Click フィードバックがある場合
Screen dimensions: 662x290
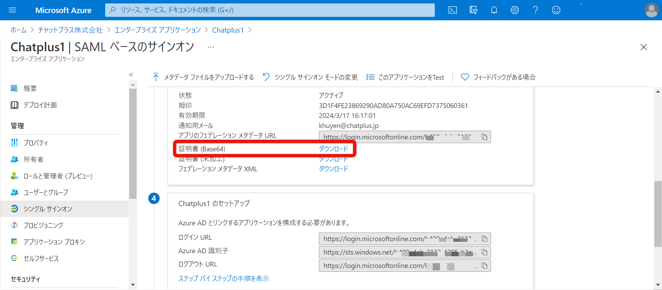(x=498, y=77)
